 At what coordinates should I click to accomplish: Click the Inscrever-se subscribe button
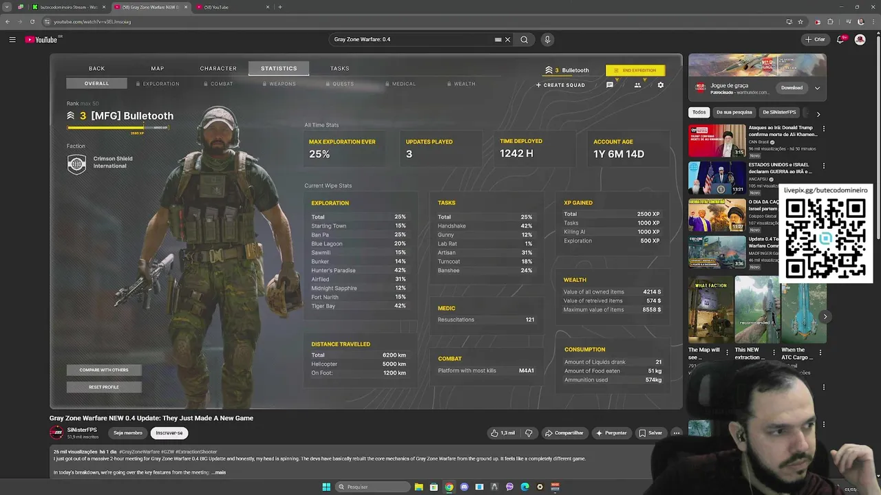click(169, 433)
